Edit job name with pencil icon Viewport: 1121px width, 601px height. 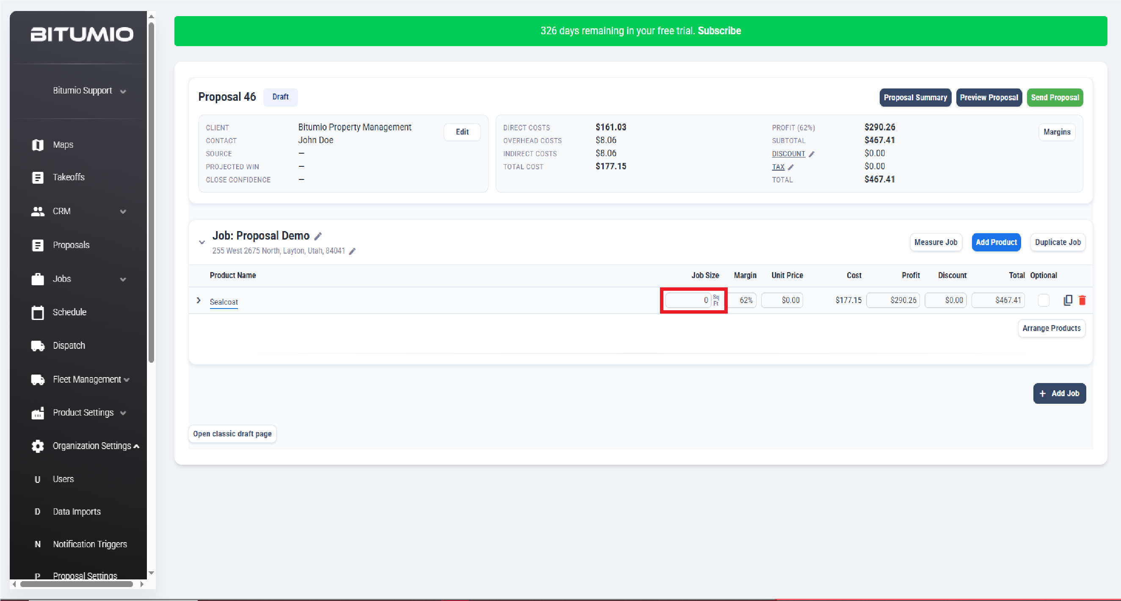click(318, 236)
